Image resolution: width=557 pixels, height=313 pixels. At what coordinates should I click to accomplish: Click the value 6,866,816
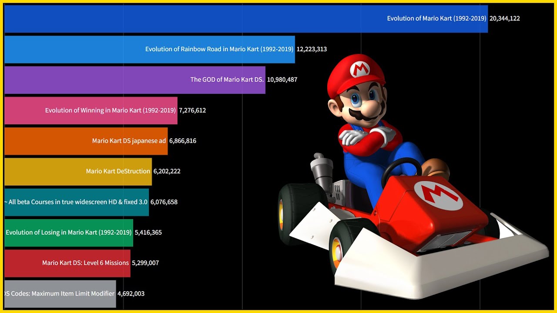(x=183, y=141)
